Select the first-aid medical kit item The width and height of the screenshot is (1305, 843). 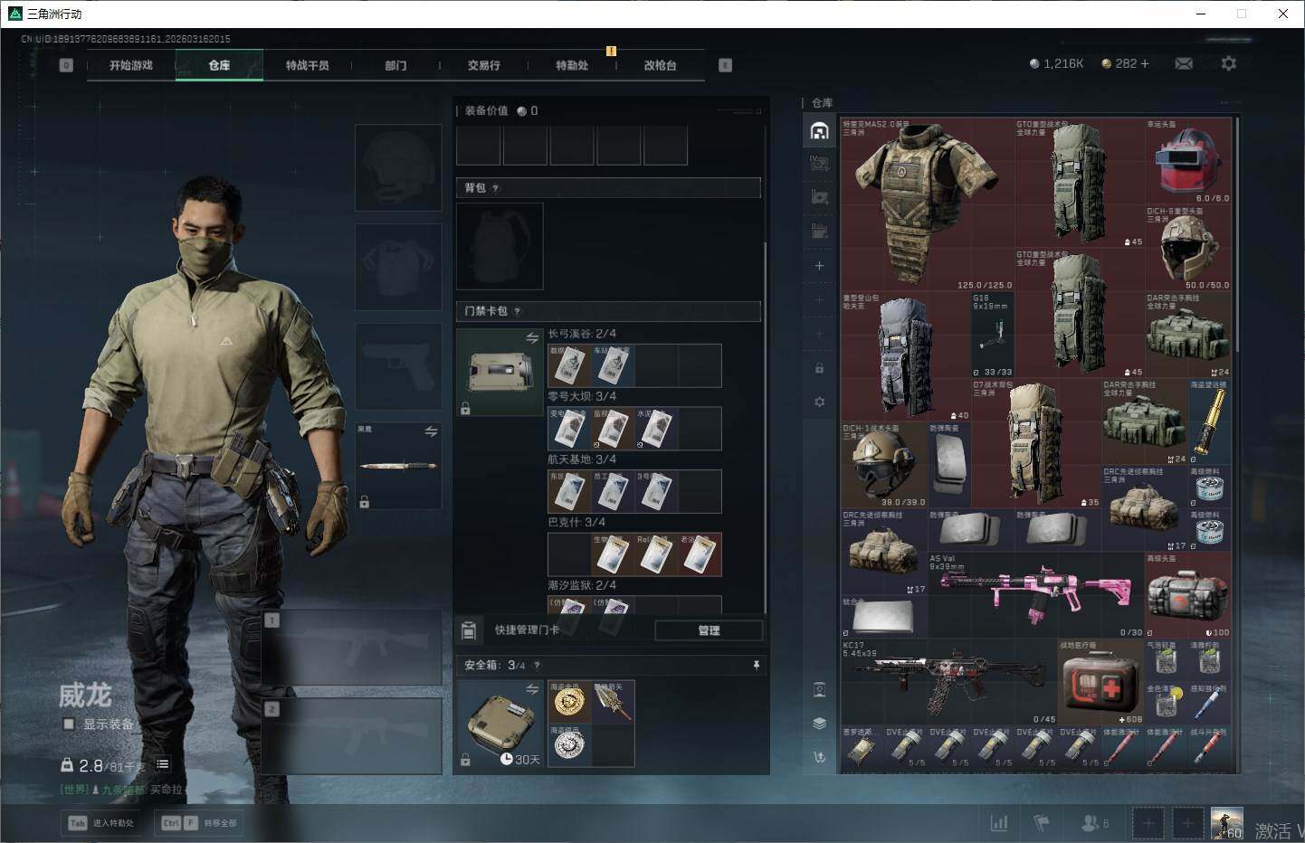coord(1101,682)
